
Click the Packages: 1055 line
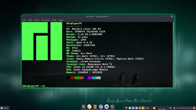click(x=76, y=40)
